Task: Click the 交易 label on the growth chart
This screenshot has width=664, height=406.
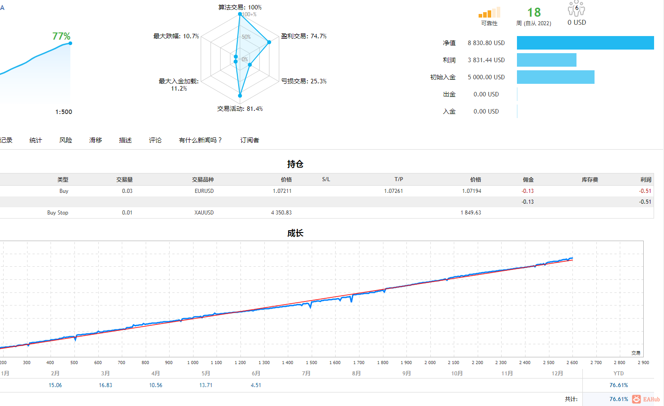Action: [636, 353]
